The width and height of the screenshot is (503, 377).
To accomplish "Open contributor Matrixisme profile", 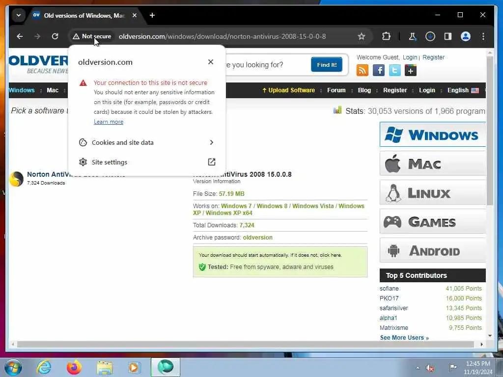I will click(x=394, y=328).
